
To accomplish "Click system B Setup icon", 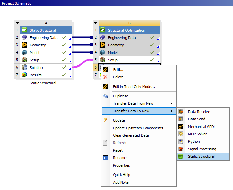I will pos(103,60).
